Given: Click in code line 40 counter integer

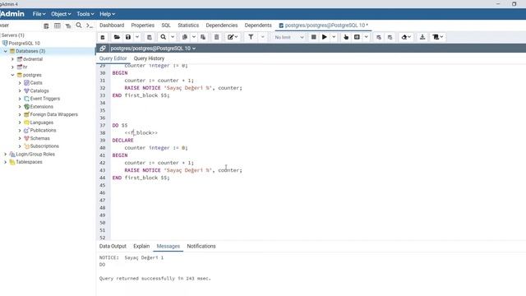Looking at the screenshot, I should [156, 148].
